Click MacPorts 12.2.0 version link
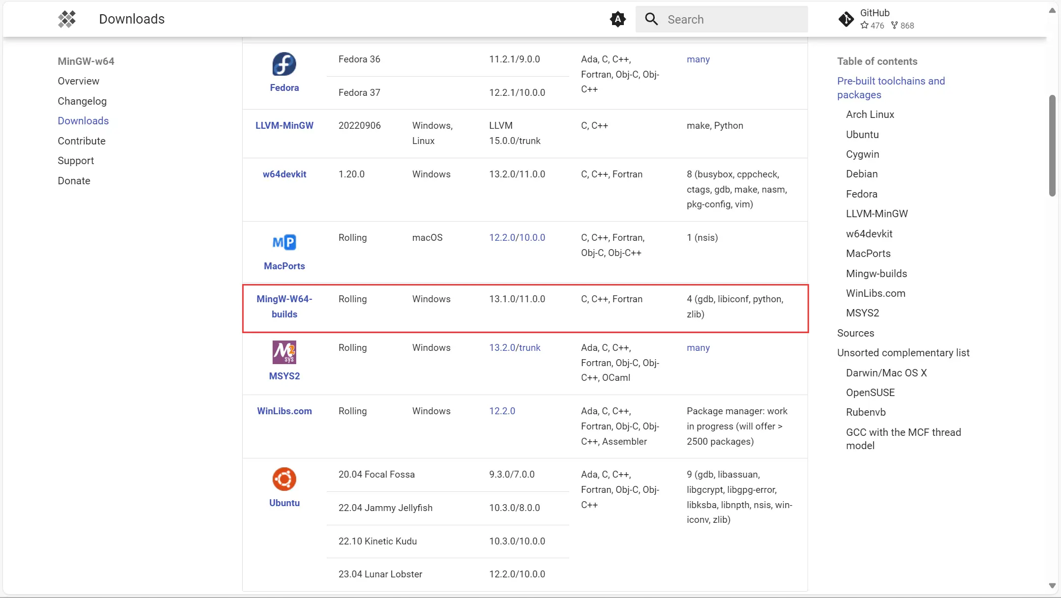Viewport: 1061px width, 598px height. point(502,237)
